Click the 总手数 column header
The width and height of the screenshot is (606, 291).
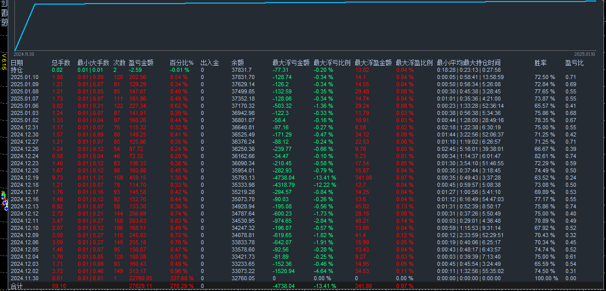(x=61, y=63)
